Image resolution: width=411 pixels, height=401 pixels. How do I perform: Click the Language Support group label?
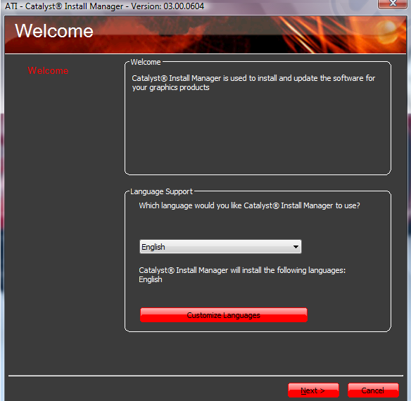click(161, 191)
